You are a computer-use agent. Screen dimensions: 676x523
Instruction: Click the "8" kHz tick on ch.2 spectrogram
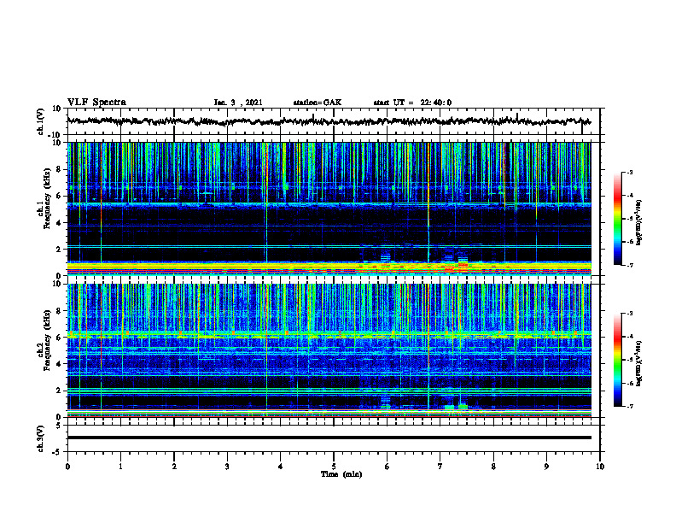[x=59, y=311]
